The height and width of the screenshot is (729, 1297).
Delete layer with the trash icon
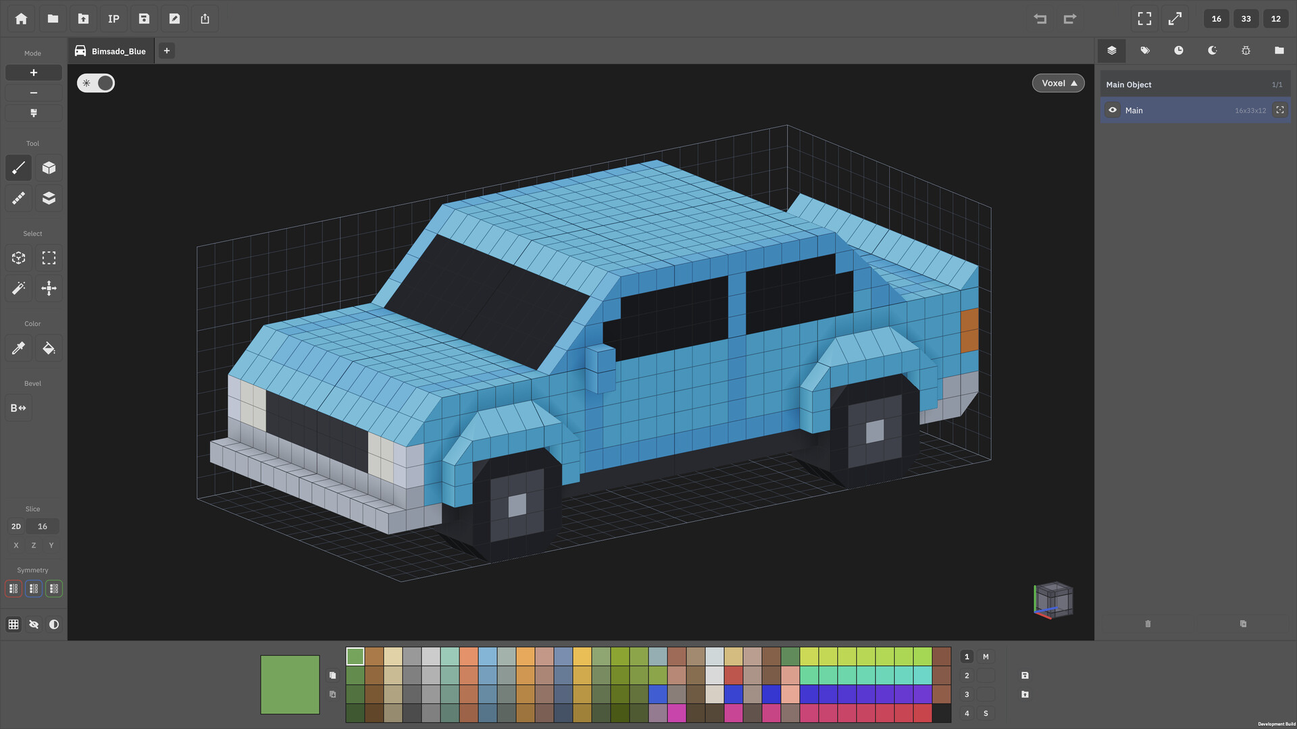[x=1148, y=624]
